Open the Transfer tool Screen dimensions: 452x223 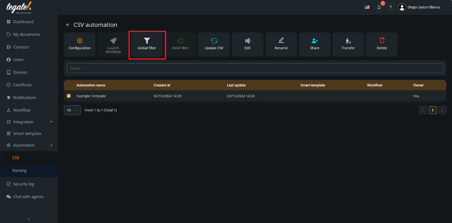click(x=348, y=44)
